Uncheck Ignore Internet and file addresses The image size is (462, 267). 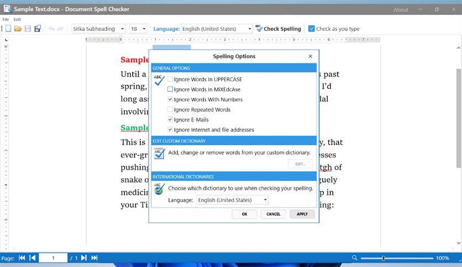170,130
